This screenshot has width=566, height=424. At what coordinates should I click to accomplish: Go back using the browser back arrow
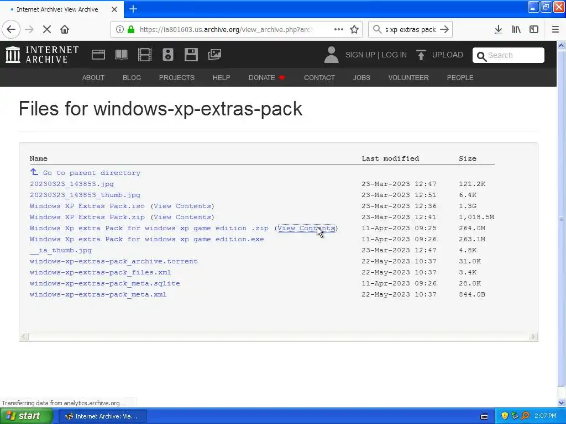11,29
